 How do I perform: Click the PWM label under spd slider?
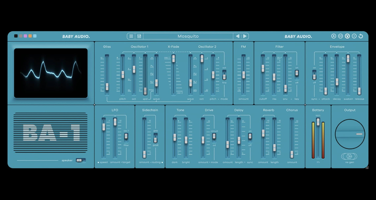(x=151, y=90)
